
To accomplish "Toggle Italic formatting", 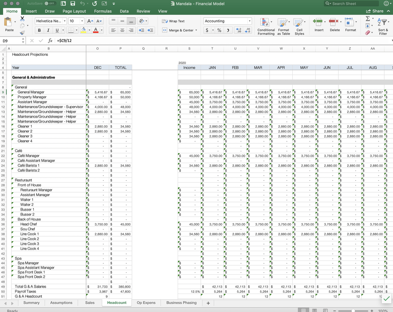I will [48, 30].
